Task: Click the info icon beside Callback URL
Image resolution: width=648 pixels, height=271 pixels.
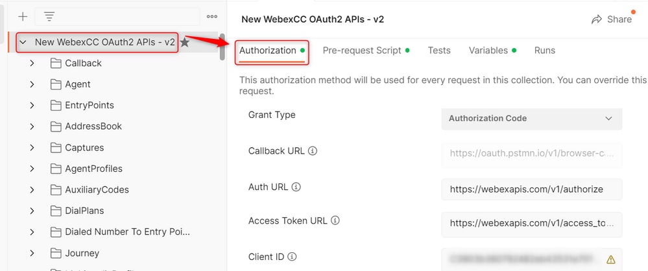Action: coord(313,151)
